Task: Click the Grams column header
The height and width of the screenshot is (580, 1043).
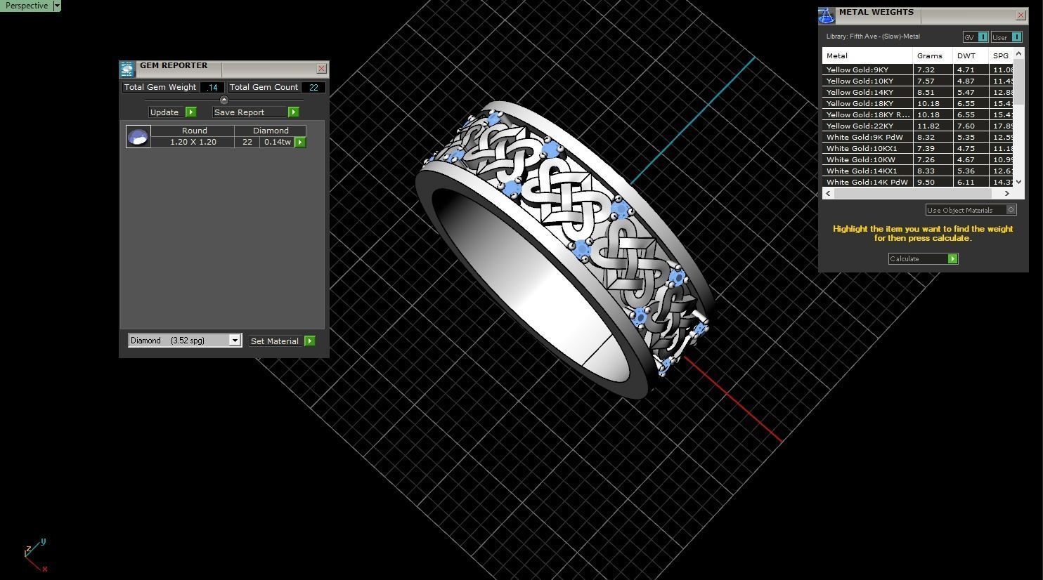Action: tap(932, 55)
